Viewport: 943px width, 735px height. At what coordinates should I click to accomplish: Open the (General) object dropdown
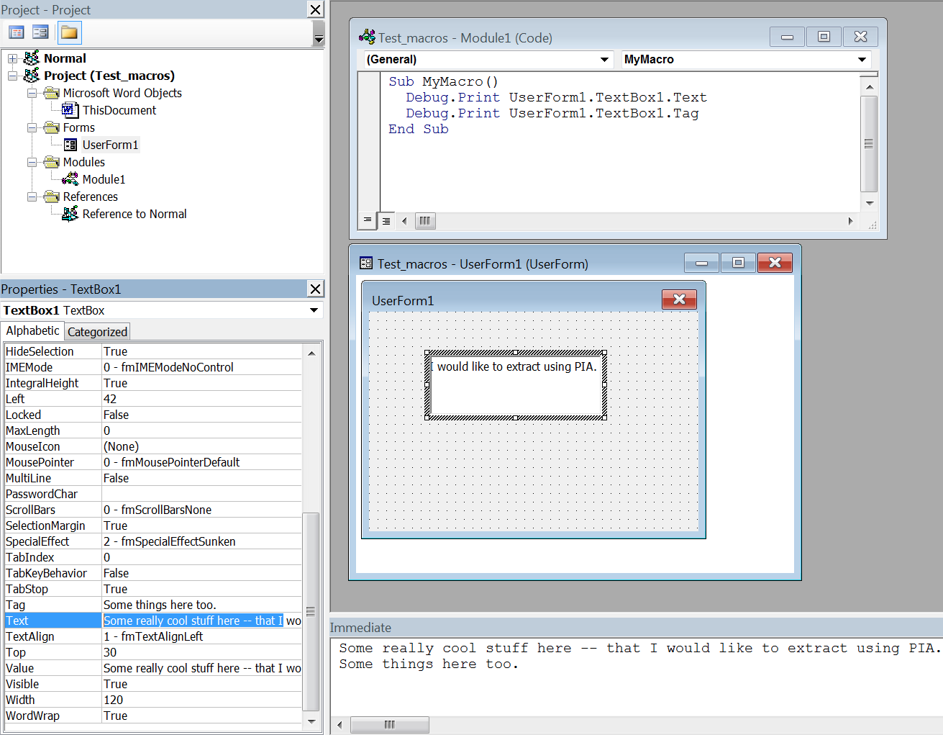pyautogui.click(x=604, y=60)
